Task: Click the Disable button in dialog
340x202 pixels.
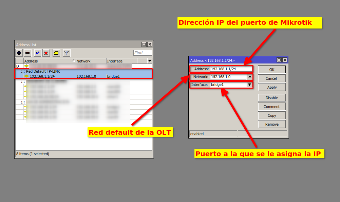Action: pyautogui.click(x=271, y=98)
